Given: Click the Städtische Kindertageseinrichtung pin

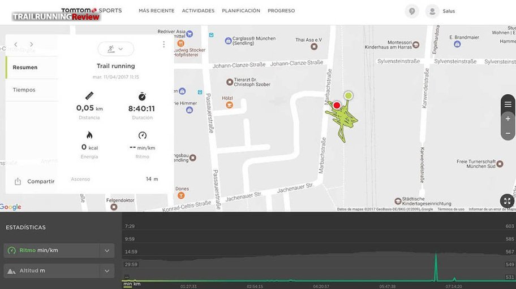Looking at the screenshot, I should (x=398, y=200).
